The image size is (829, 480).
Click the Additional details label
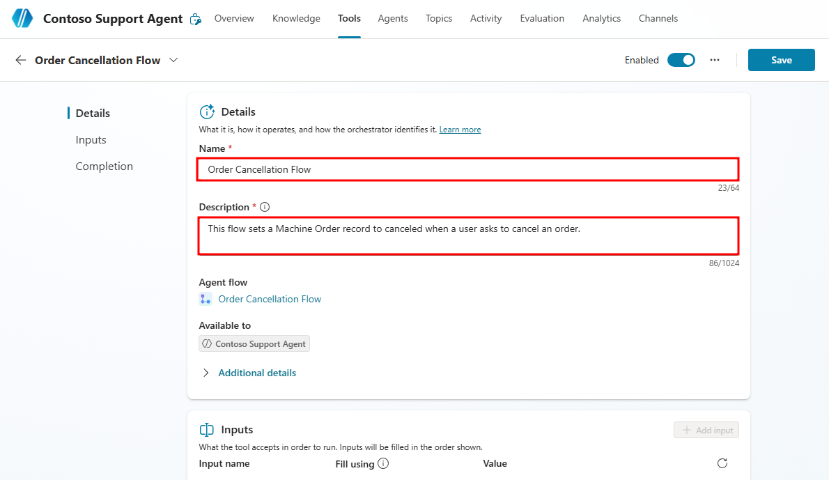[257, 373]
